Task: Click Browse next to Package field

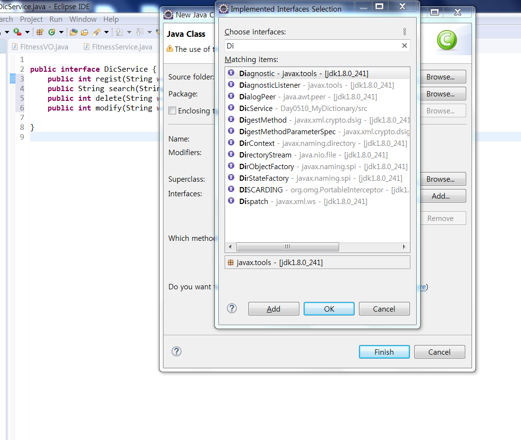Action: (x=443, y=94)
